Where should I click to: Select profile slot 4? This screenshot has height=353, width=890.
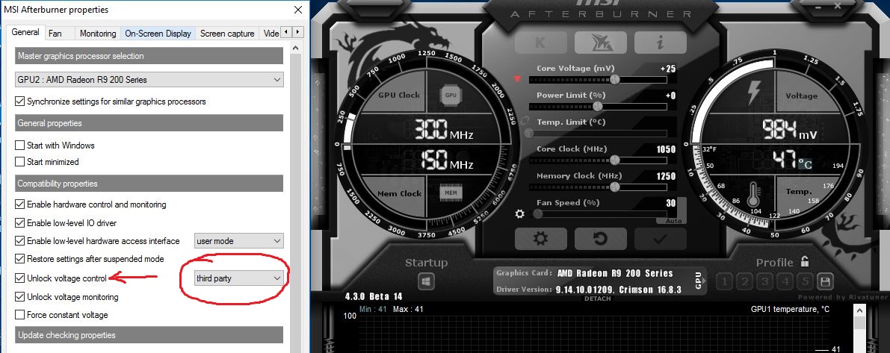click(x=785, y=281)
